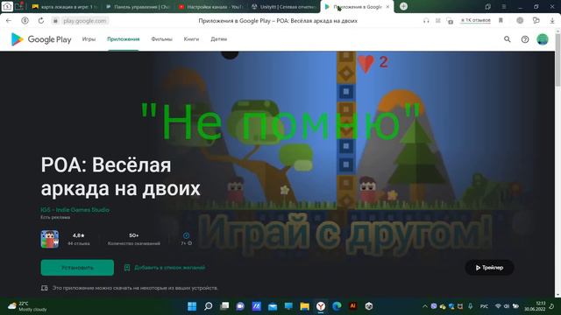Bookmark the page with bookmark icon

pos(501,21)
